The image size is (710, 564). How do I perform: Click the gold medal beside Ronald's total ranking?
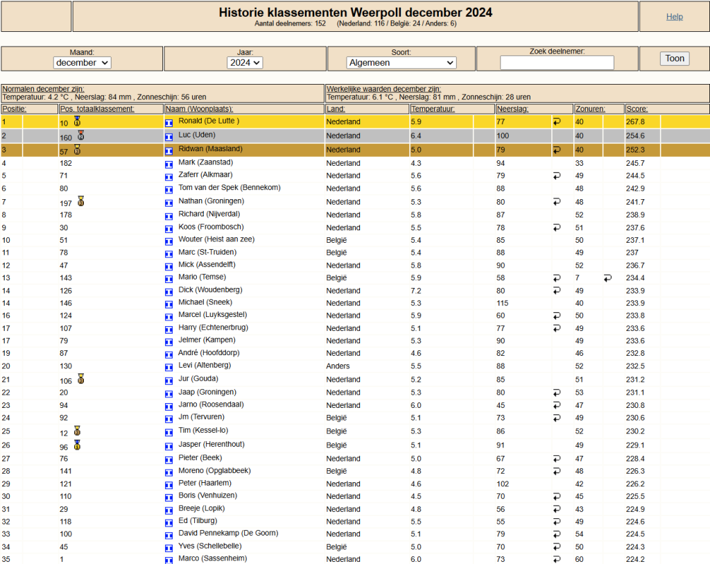pyautogui.click(x=77, y=121)
